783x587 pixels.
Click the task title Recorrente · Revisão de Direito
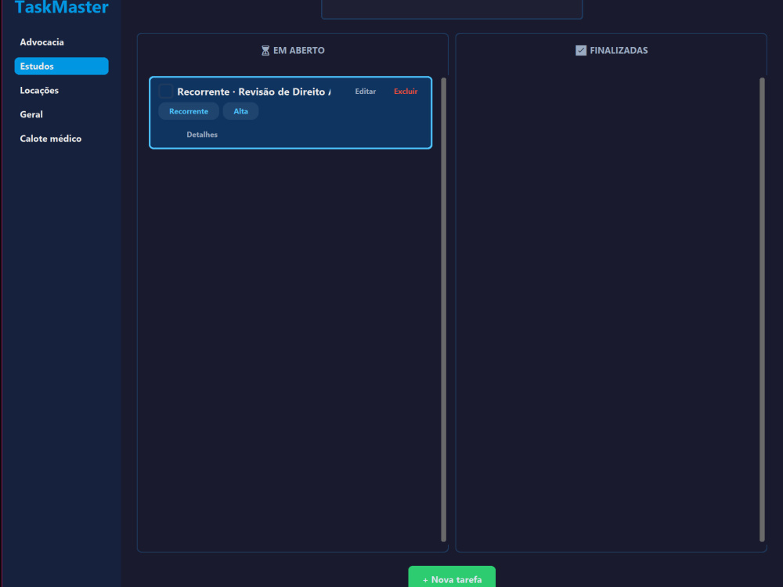tap(254, 92)
